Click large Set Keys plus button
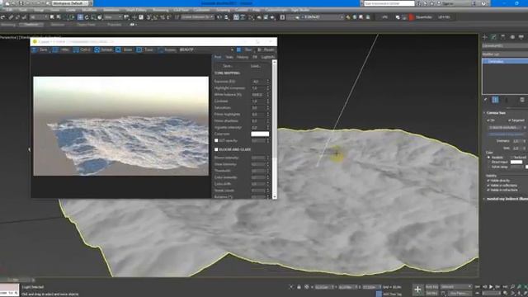The image size is (528, 297). tap(417, 290)
